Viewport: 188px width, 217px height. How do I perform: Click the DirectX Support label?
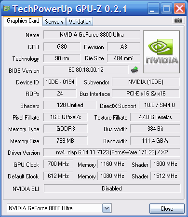point(118,106)
